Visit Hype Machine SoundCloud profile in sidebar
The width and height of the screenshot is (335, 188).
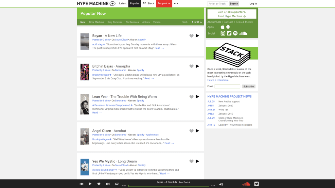[x=243, y=34]
